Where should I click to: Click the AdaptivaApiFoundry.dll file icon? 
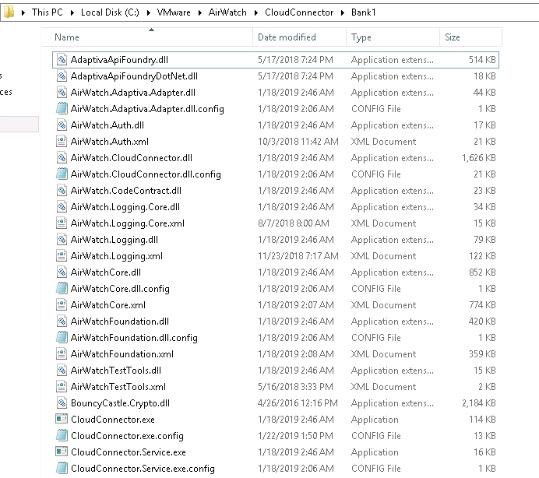click(62, 60)
